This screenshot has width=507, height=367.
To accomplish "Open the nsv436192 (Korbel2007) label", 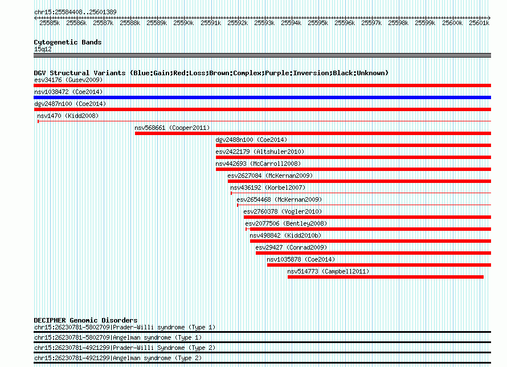I will click(x=268, y=187).
